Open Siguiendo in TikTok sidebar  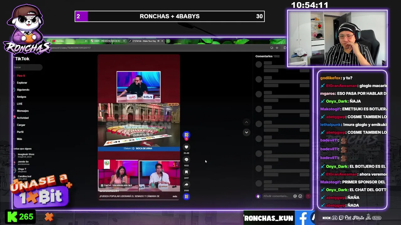tap(23, 90)
